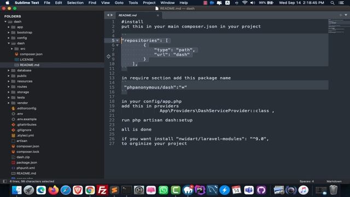Open the Trash in the dock
The height and width of the screenshot is (197, 350).
click(333, 190)
